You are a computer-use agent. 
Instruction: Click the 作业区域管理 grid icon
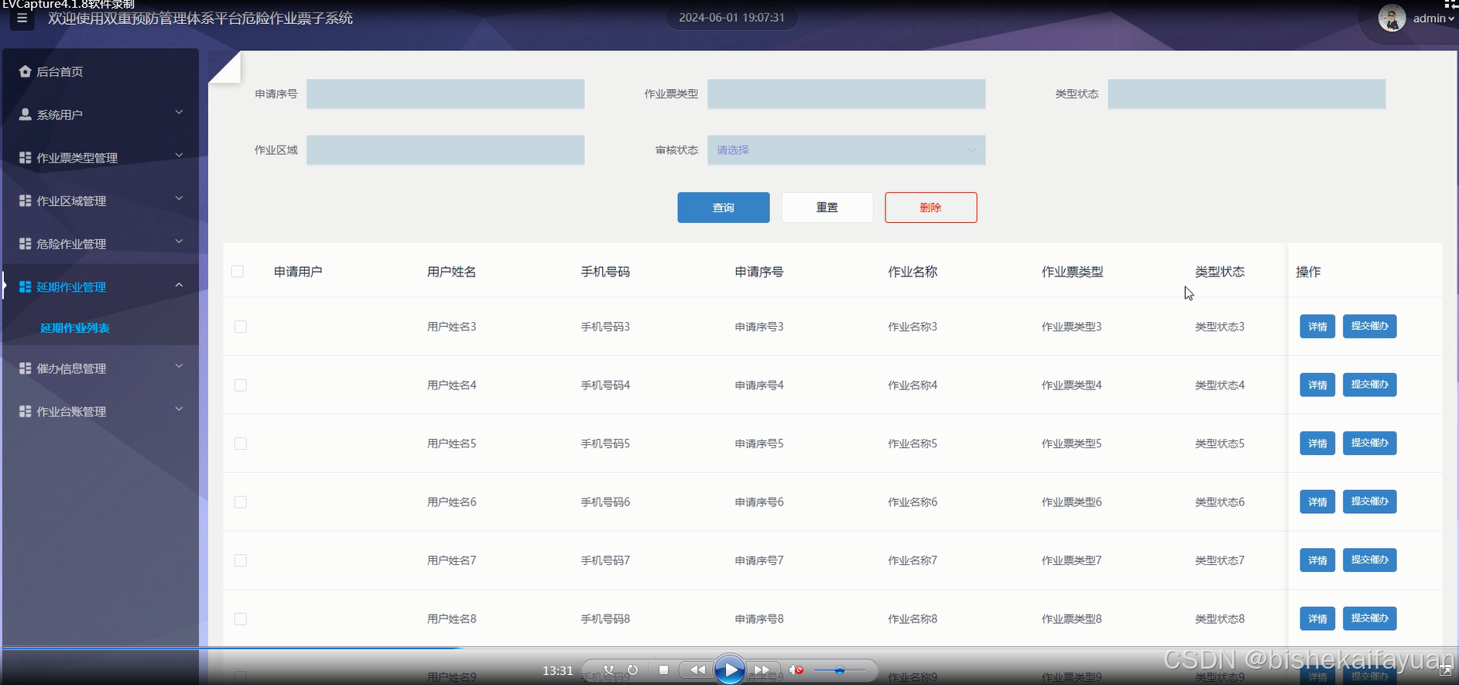coord(25,200)
